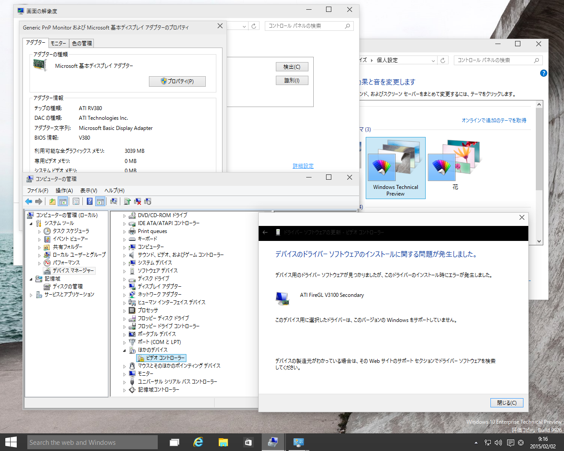Collapse the ほかのデバイス category
564x451 pixels.
124,350
